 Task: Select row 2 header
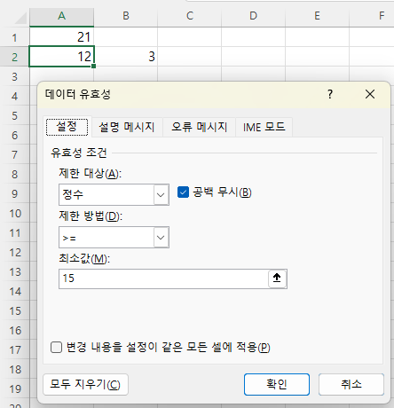point(14,57)
